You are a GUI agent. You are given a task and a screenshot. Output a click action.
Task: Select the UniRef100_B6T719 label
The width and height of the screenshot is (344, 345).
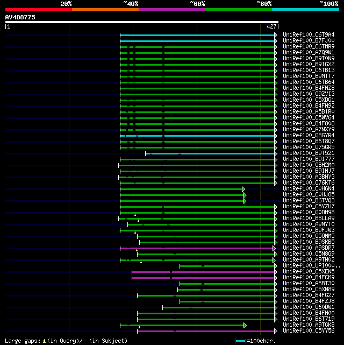click(x=309, y=319)
